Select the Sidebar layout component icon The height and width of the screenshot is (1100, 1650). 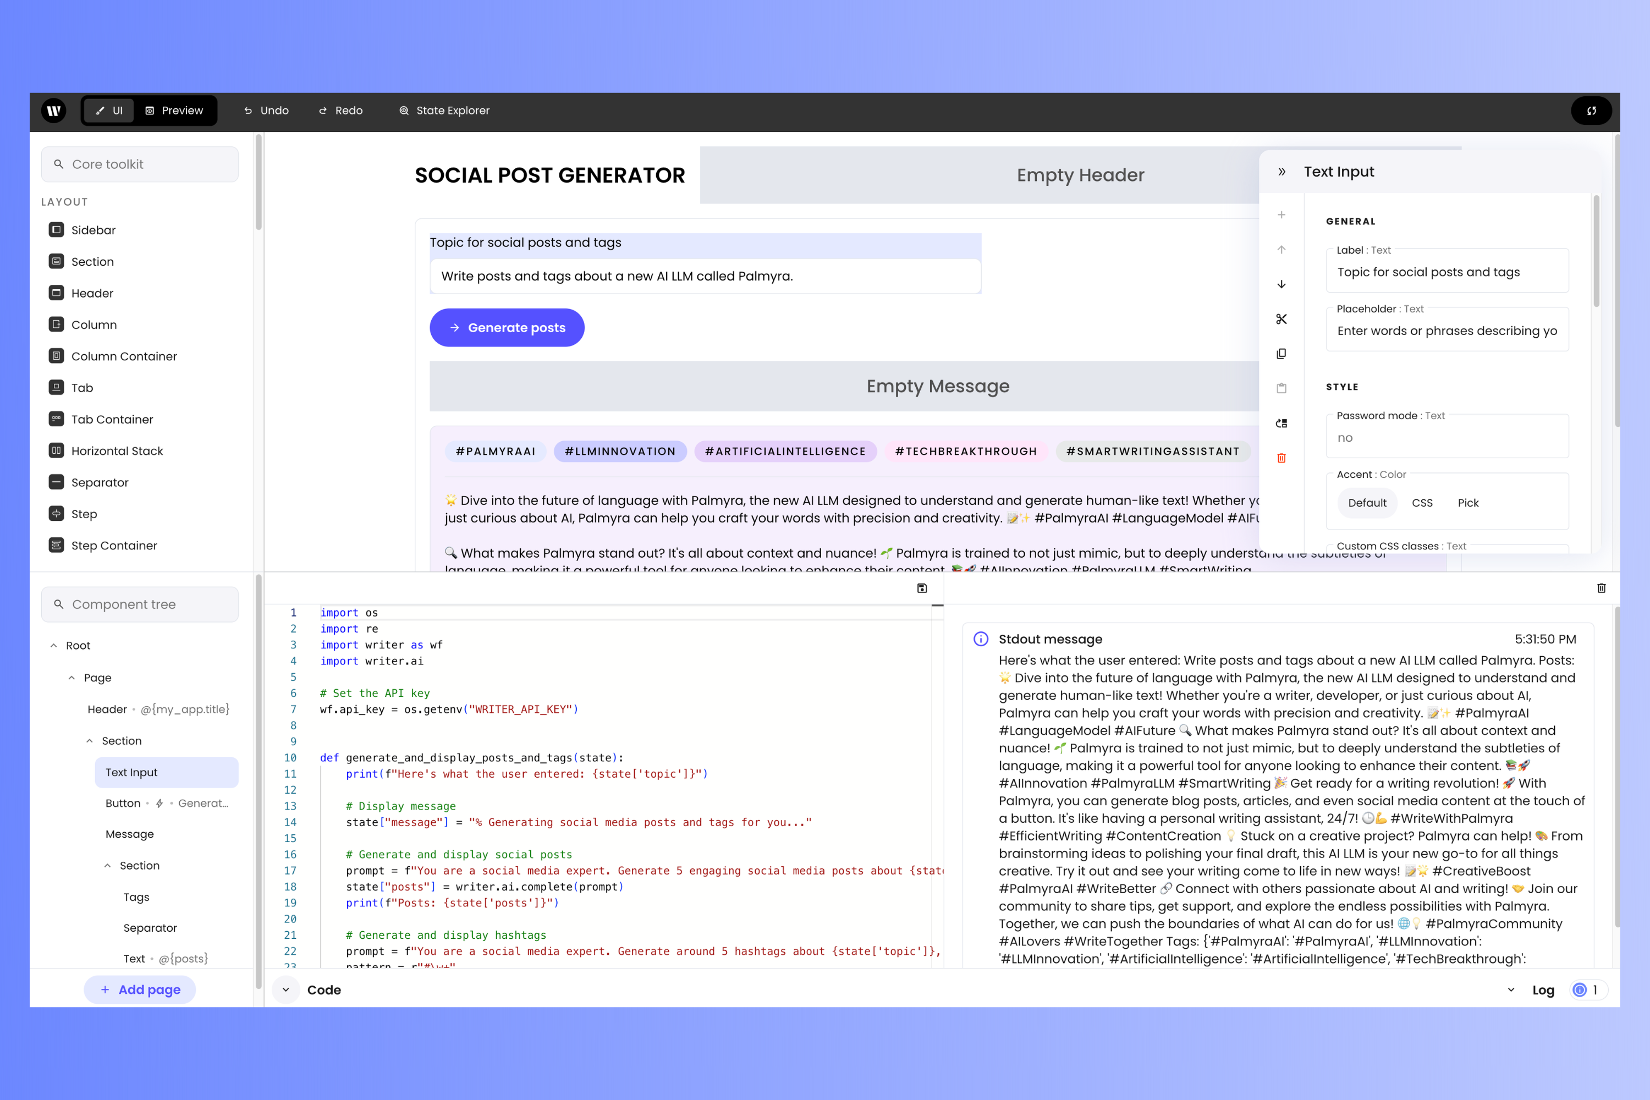pyautogui.click(x=56, y=229)
